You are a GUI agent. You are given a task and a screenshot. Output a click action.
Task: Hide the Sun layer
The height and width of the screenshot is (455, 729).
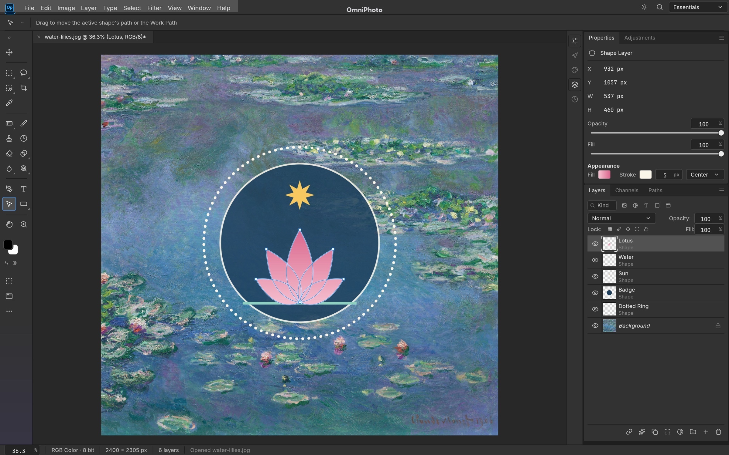pos(595,276)
